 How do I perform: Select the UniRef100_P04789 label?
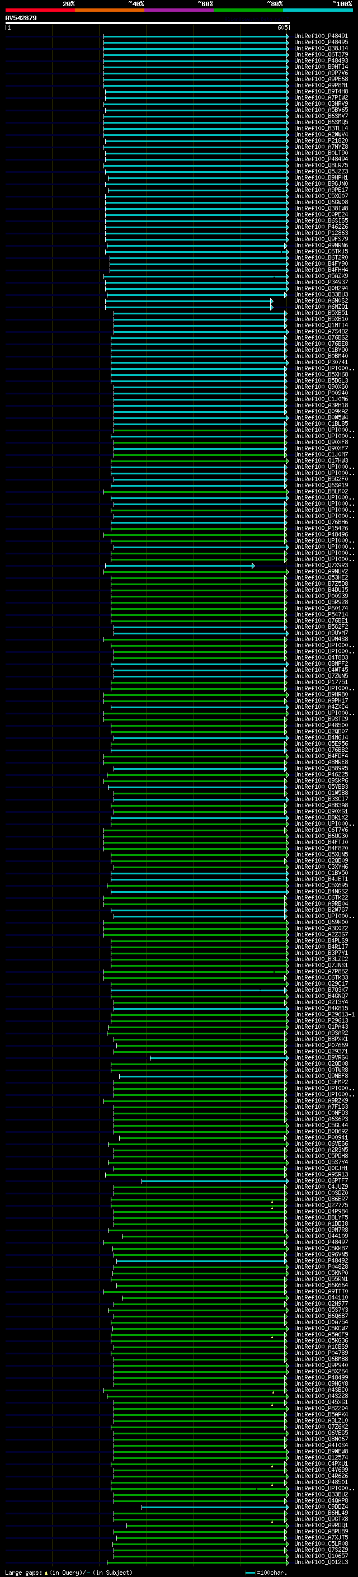pyautogui.click(x=321, y=1353)
